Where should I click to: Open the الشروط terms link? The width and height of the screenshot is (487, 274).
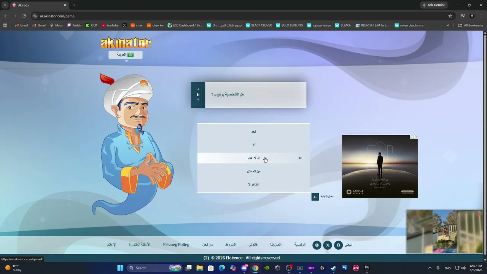231,245
